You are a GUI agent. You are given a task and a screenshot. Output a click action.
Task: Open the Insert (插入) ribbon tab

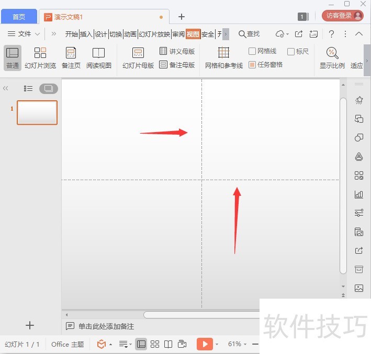tap(86, 34)
